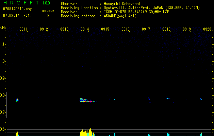Viewport: 214px width, 136px height.
Task: Click the 'Receiver' field label
Action: (69, 12)
